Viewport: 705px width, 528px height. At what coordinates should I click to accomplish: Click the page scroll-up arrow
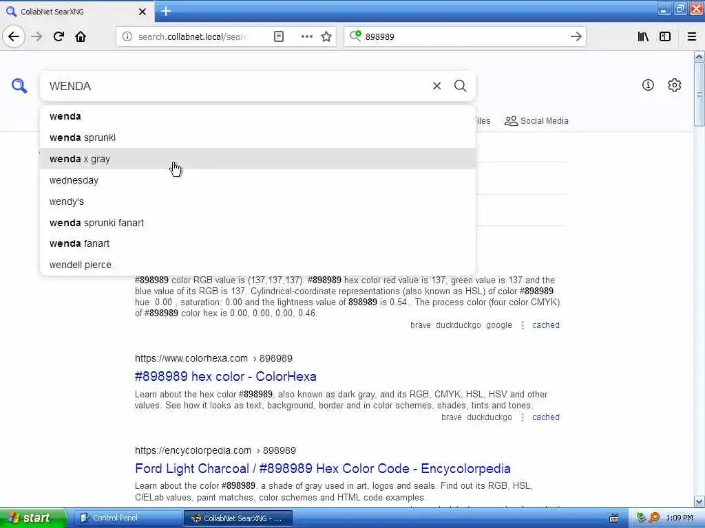click(699, 56)
